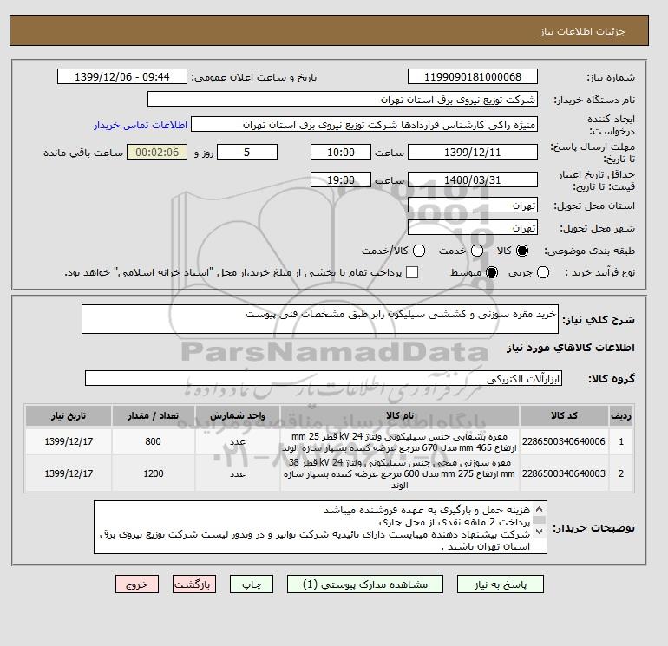Click quantity 800 cell
This screenshot has height=646, width=668.
pos(154,441)
